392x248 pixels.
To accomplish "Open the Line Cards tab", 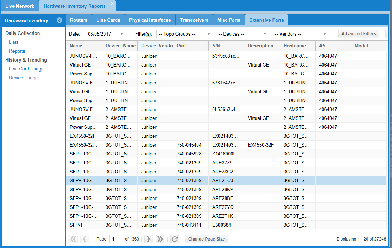I will [x=108, y=20].
